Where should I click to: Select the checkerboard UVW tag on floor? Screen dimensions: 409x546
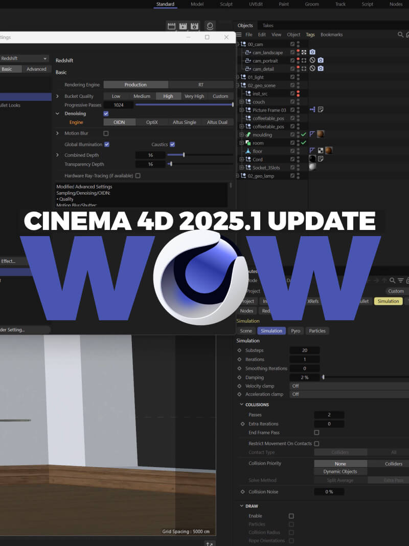point(321,151)
